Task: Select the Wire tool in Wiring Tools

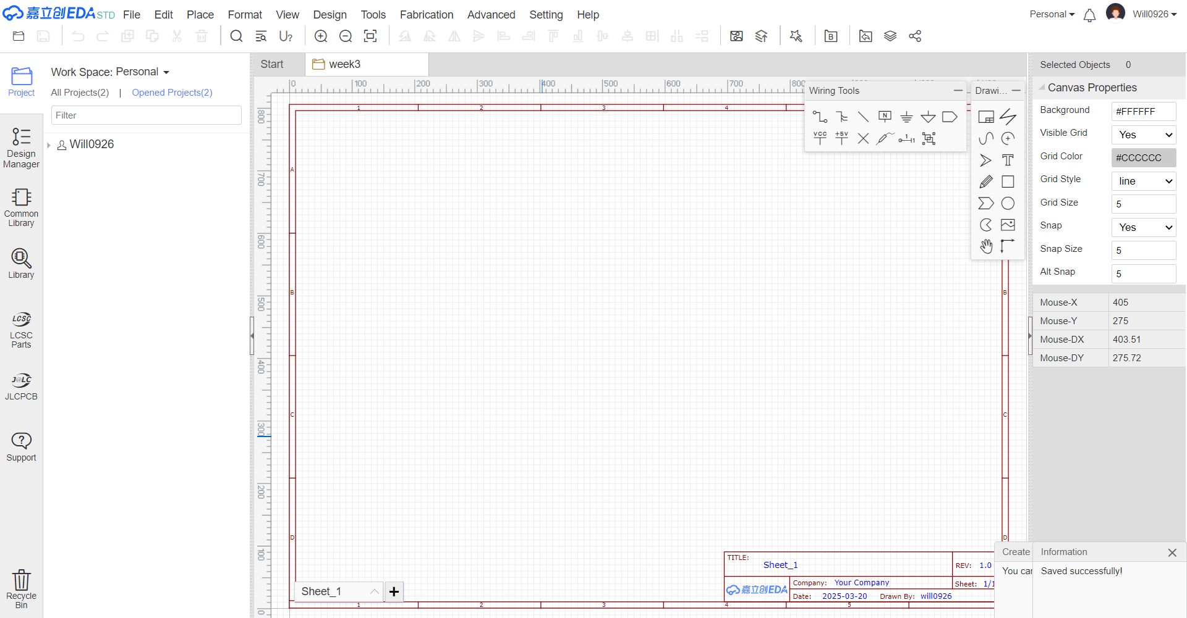Action: (820, 117)
